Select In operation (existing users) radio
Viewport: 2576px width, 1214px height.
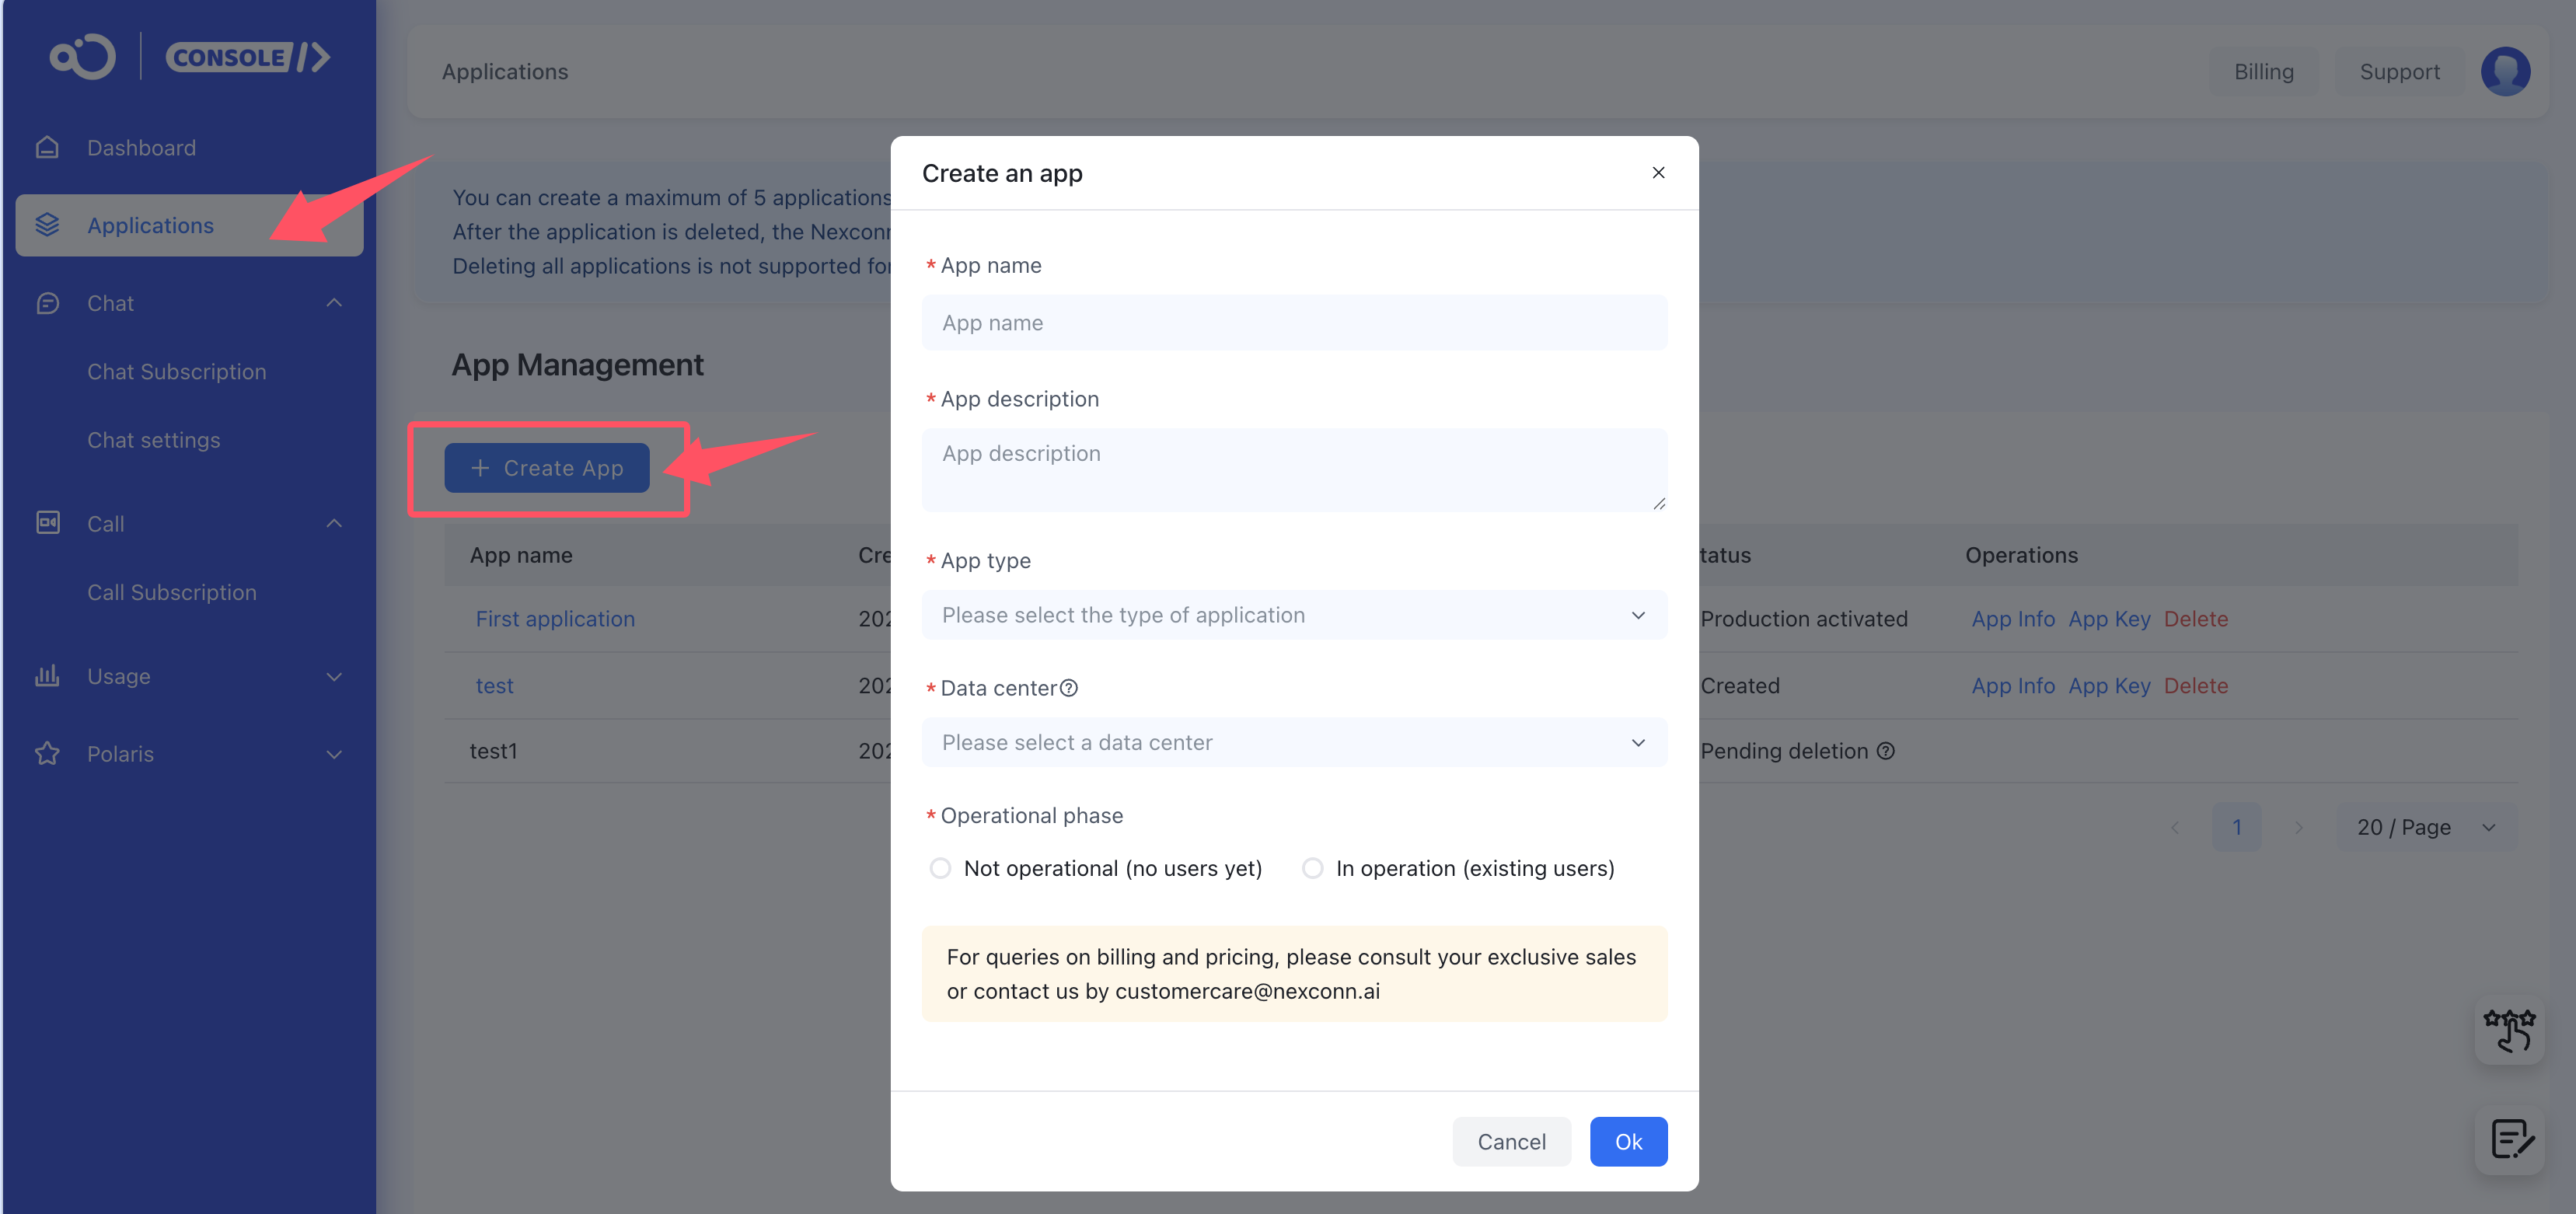(1312, 868)
